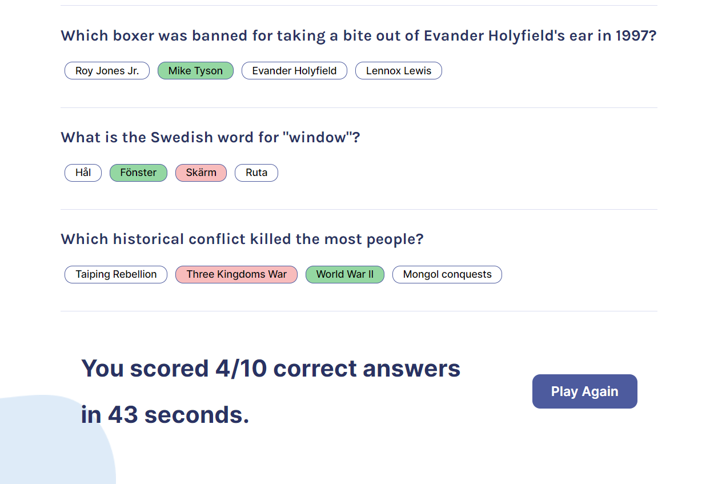Image resolution: width=718 pixels, height=484 pixels.
Task: Click the historical conflict question text
Action: coord(242,239)
